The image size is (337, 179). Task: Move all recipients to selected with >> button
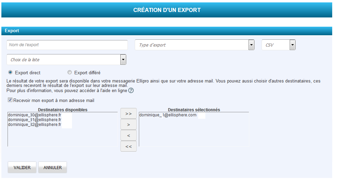pyautogui.click(x=129, y=114)
